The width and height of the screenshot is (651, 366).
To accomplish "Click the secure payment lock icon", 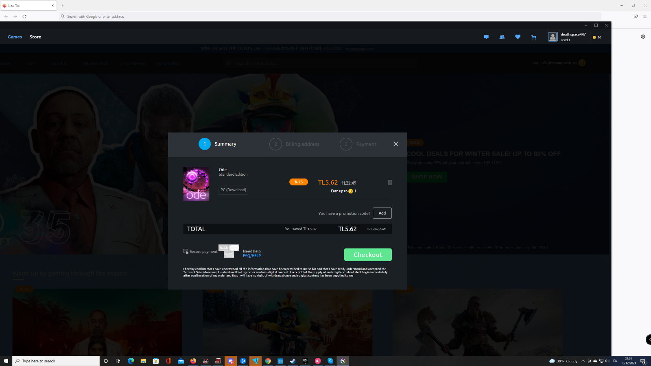I will pyautogui.click(x=186, y=251).
